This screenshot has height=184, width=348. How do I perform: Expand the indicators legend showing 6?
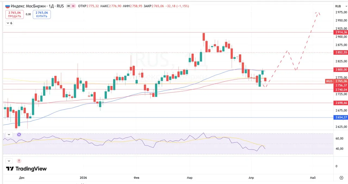(x=9, y=23)
